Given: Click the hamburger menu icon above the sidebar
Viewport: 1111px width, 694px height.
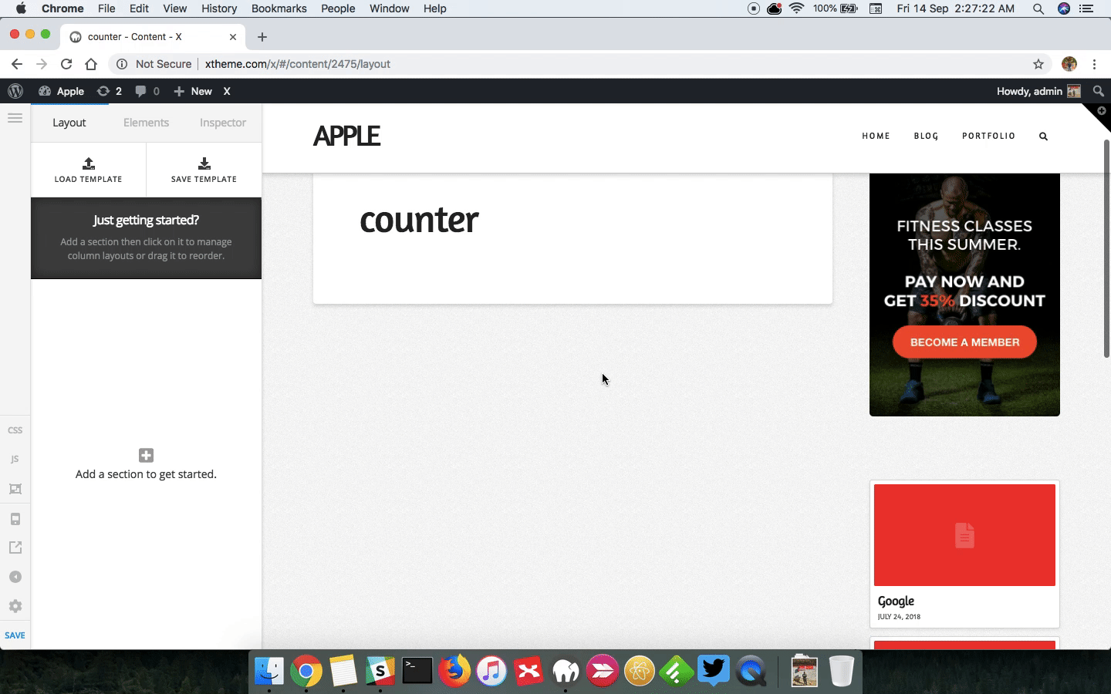Looking at the screenshot, I should (15, 118).
